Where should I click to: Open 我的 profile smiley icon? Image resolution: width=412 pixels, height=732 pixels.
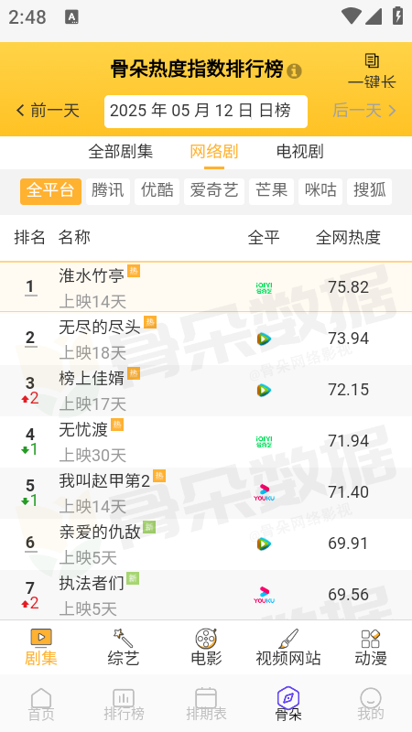pos(371,698)
